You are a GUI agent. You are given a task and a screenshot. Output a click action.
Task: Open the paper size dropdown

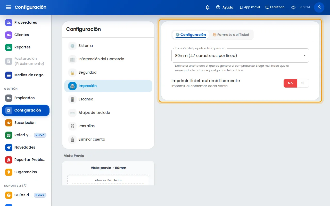[x=240, y=55]
